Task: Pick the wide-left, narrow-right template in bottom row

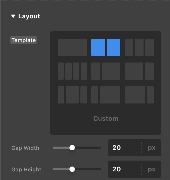Action: pos(139,95)
